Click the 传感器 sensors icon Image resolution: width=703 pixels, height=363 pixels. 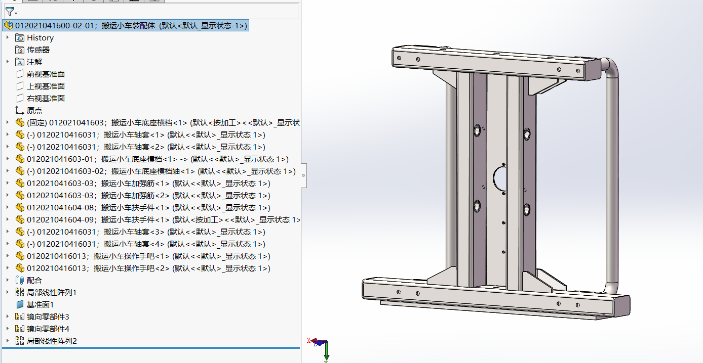pyautogui.click(x=20, y=50)
